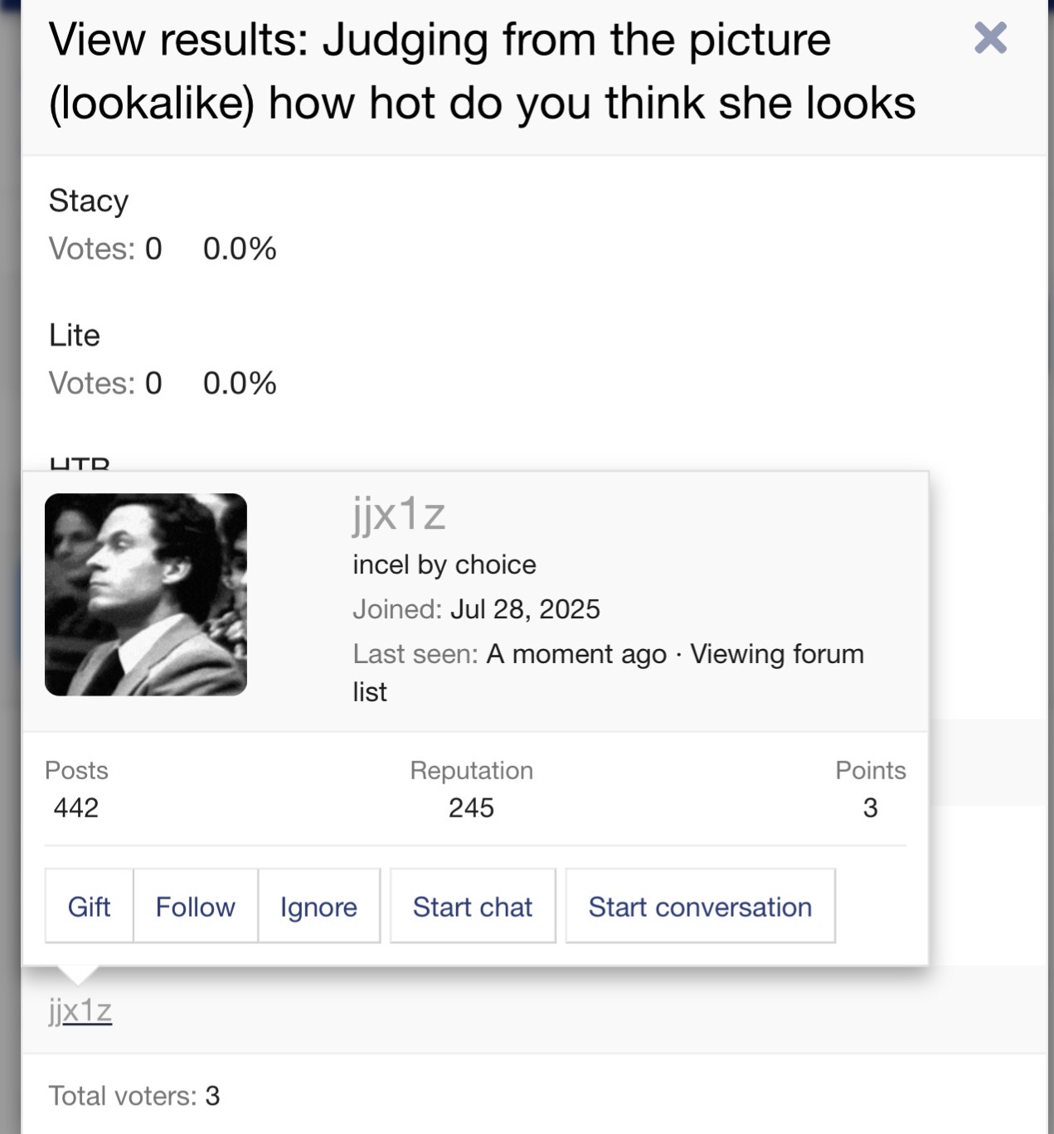
Task: Click the Points value of 3
Action: click(870, 807)
